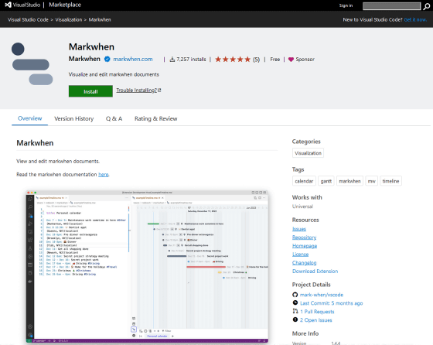
Task: Open the Q & A tab
Action: point(114,118)
